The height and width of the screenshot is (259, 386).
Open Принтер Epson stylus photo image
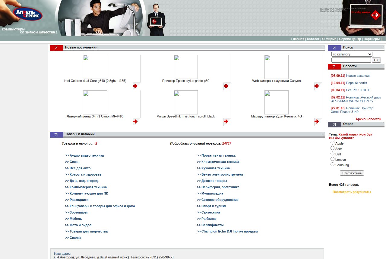pos(186,67)
